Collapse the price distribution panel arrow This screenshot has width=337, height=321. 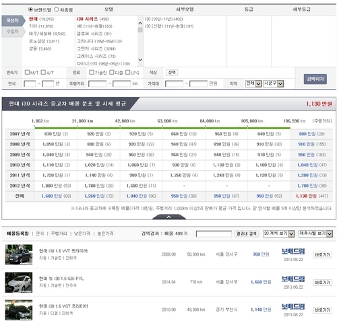[x=169, y=217]
